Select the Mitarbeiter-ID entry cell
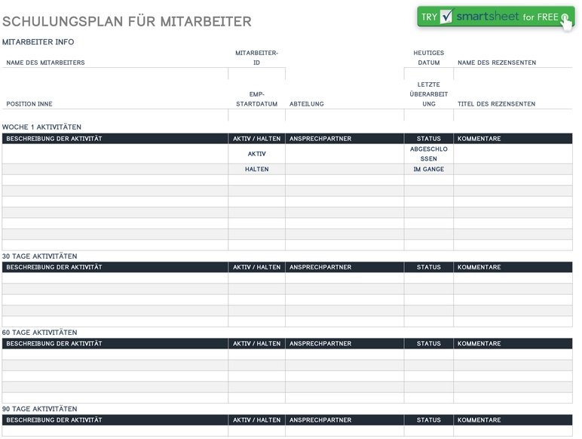This screenshot has height=439, width=582. pos(256,74)
